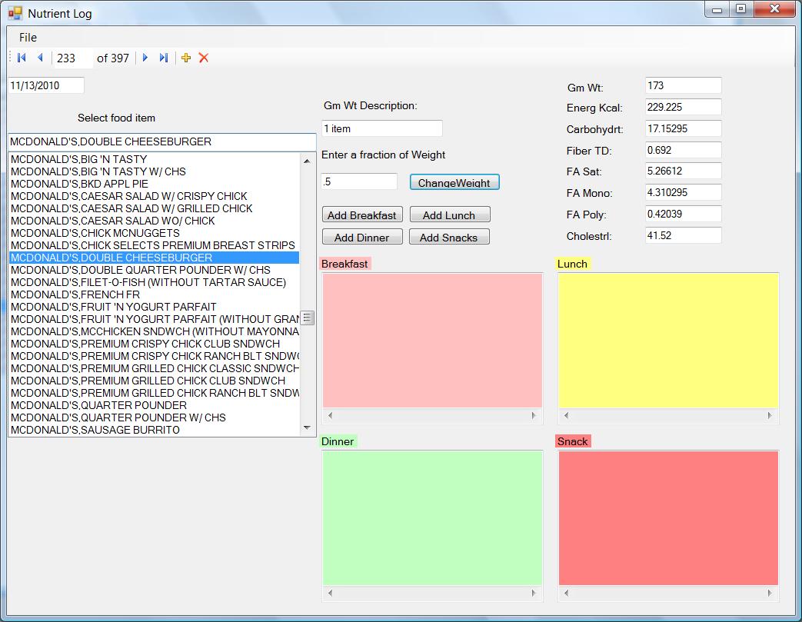Click Snack box right scroll arrow
Screen dimensions: 802x622
(x=770, y=593)
